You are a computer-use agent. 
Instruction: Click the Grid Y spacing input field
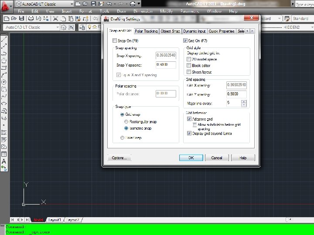point(236,94)
